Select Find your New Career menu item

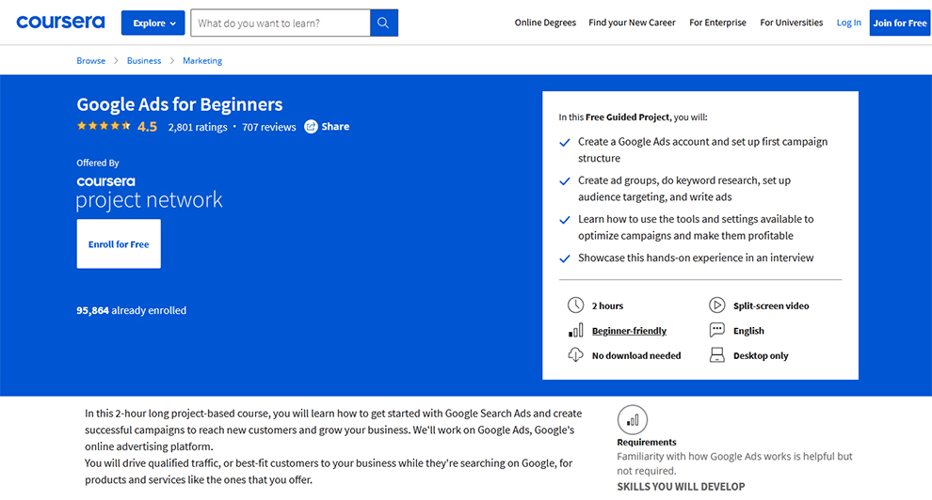point(632,23)
